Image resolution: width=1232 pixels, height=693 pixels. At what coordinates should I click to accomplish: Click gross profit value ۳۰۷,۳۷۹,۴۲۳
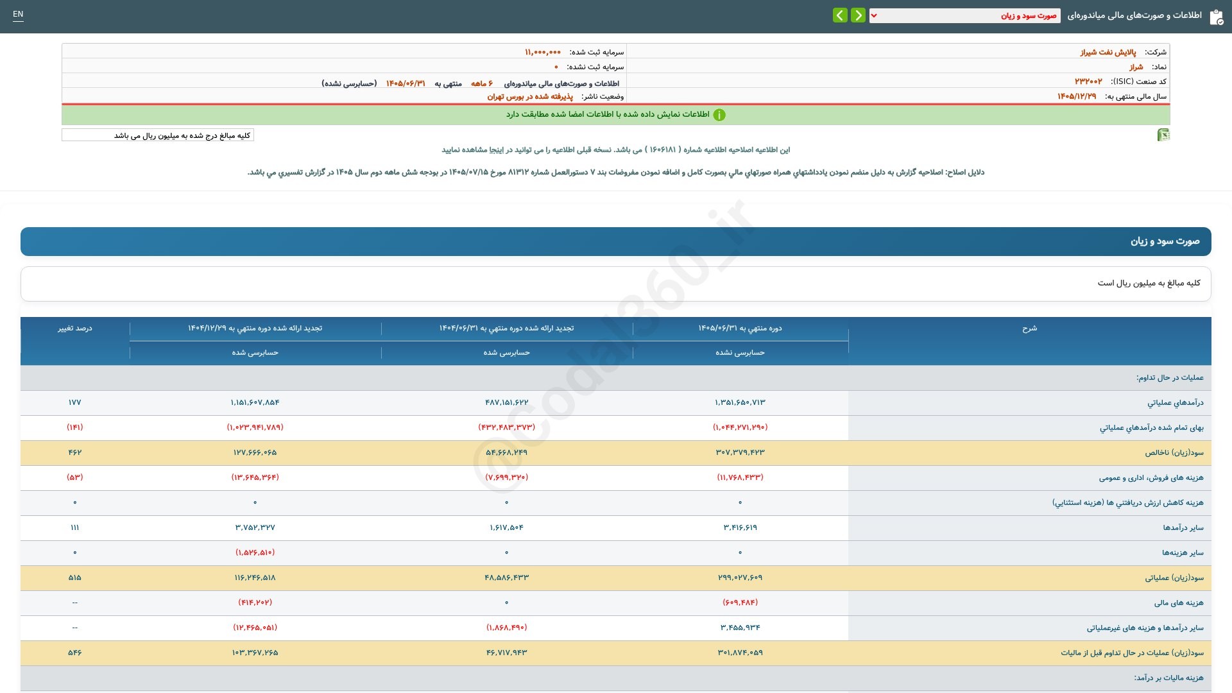coord(740,452)
